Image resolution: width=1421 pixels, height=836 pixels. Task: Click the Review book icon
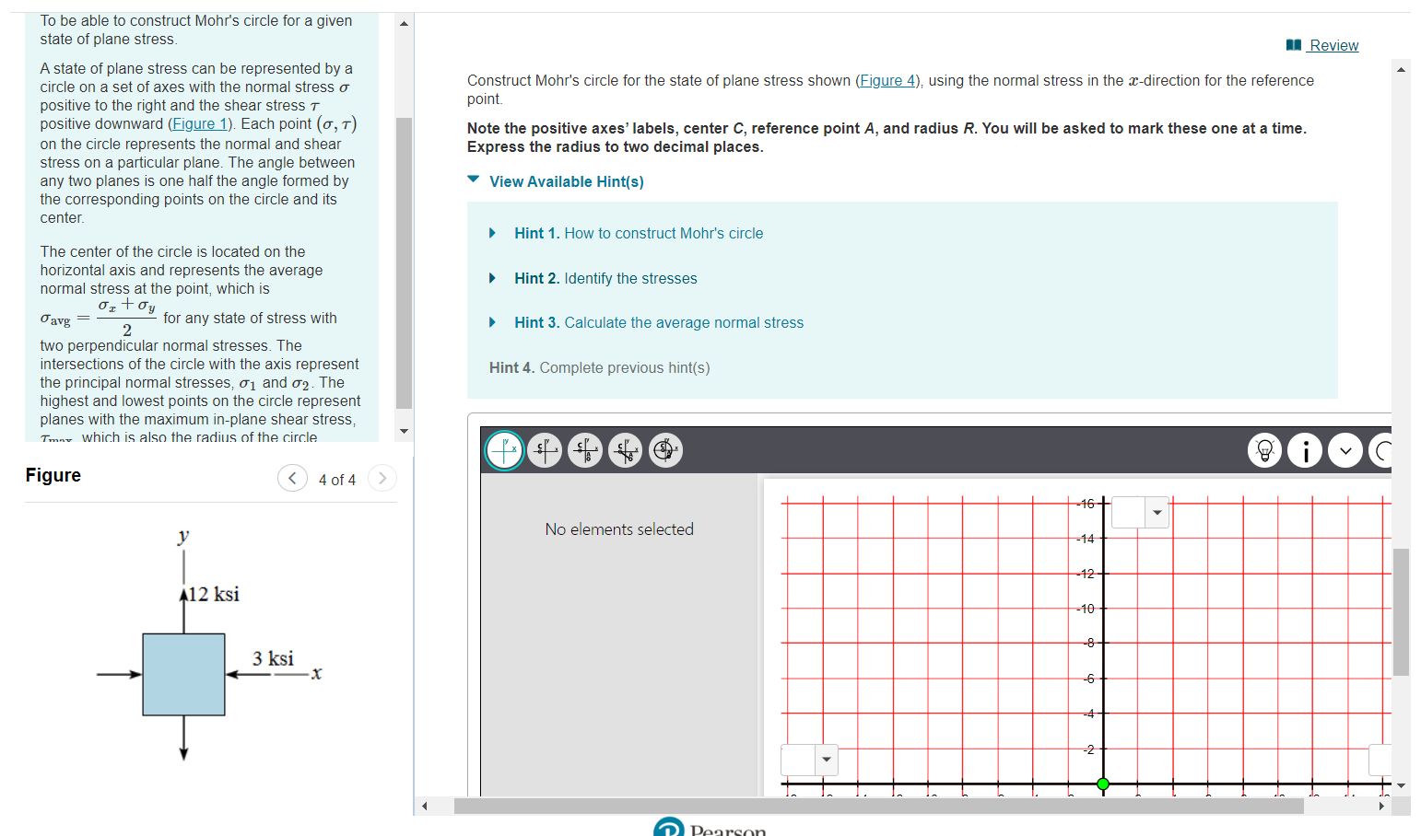(x=1294, y=45)
